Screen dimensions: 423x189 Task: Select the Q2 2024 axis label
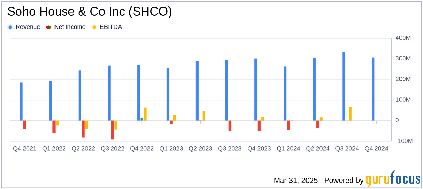318,149
